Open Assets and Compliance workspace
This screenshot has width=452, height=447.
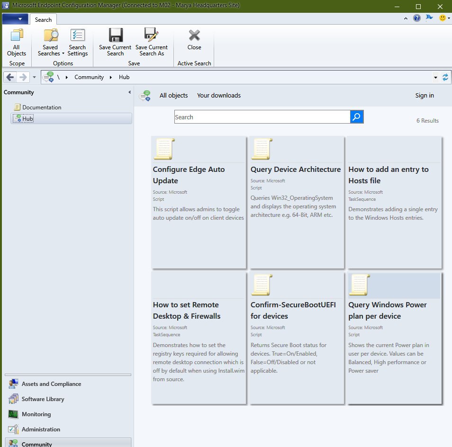[x=68, y=384]
